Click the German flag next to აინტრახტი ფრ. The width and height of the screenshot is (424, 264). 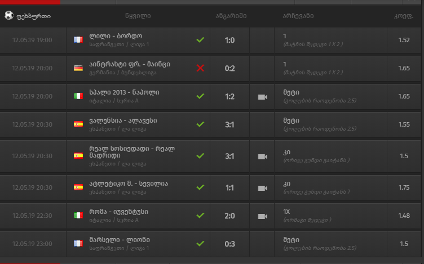point(78,68)
